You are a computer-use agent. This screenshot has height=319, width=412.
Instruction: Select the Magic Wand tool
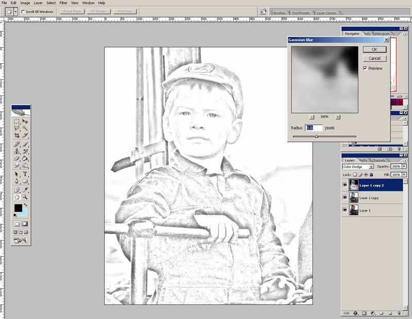pyautogui.click(x=25, y=129)
